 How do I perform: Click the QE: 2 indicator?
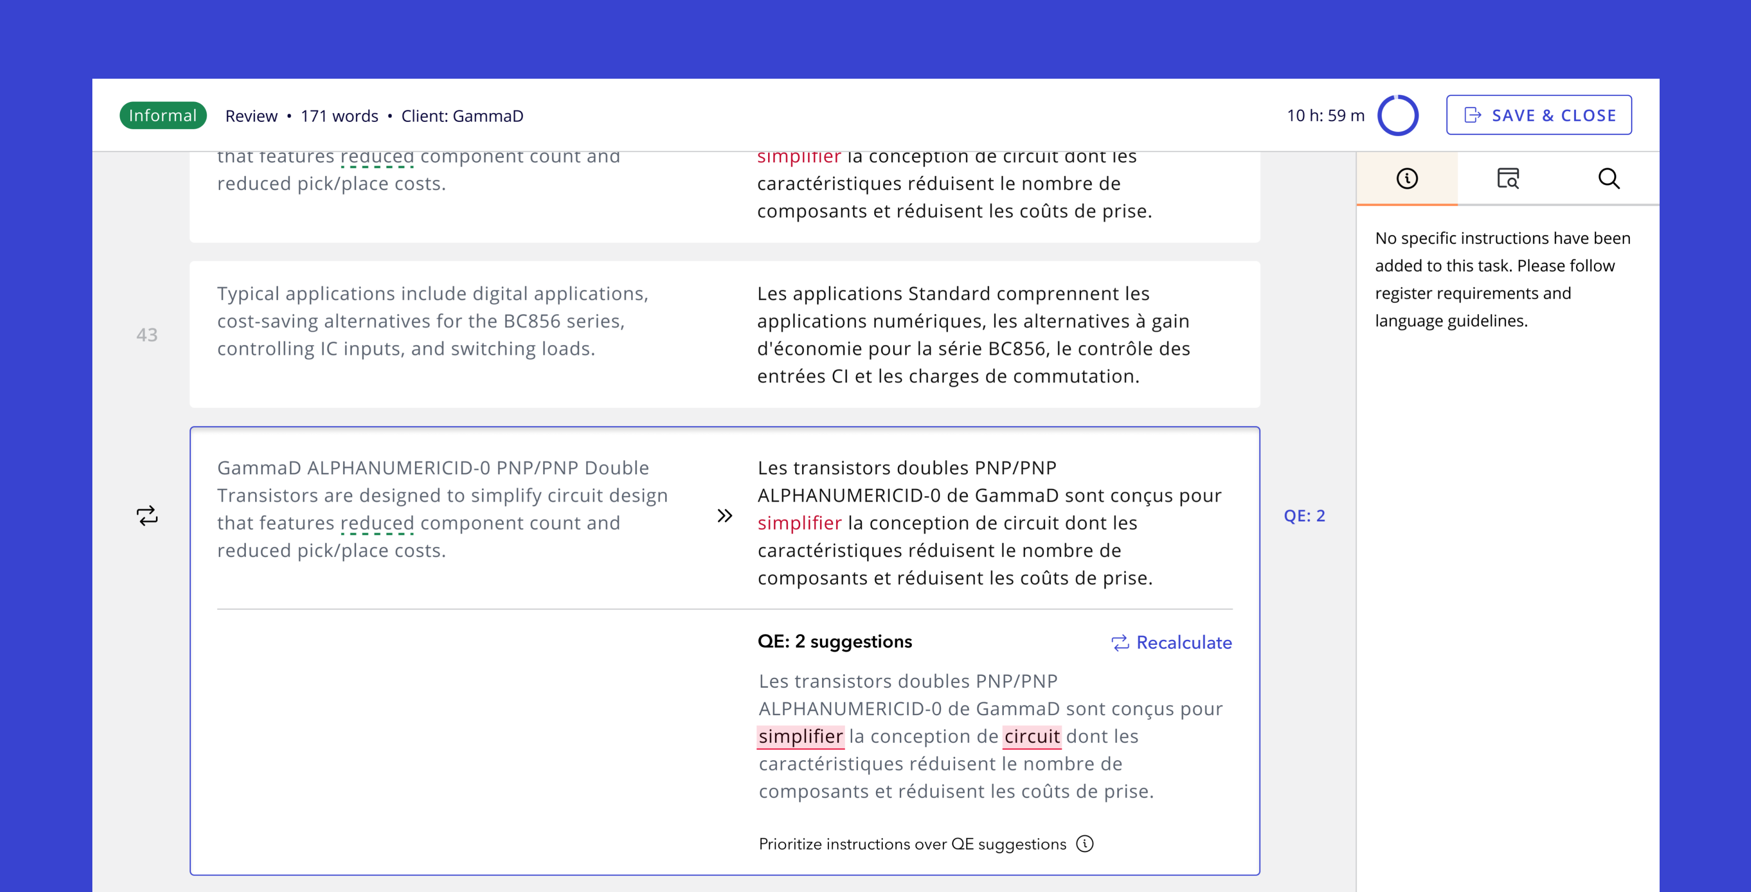1304,515
